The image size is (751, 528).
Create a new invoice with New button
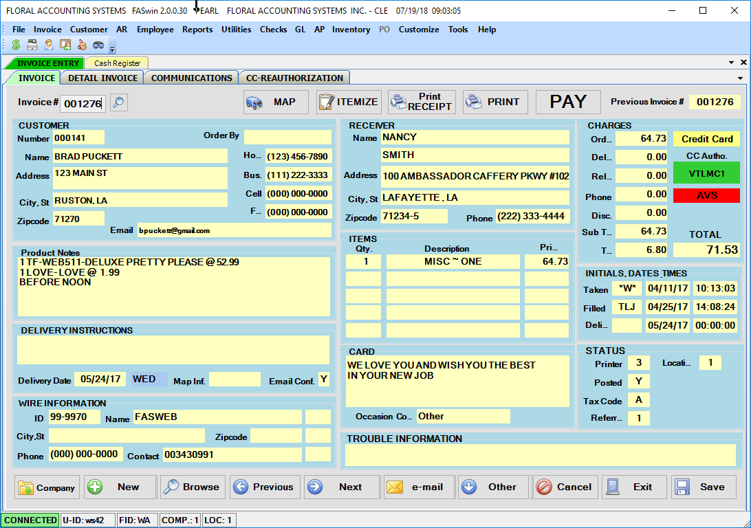(x=120, y=487)
